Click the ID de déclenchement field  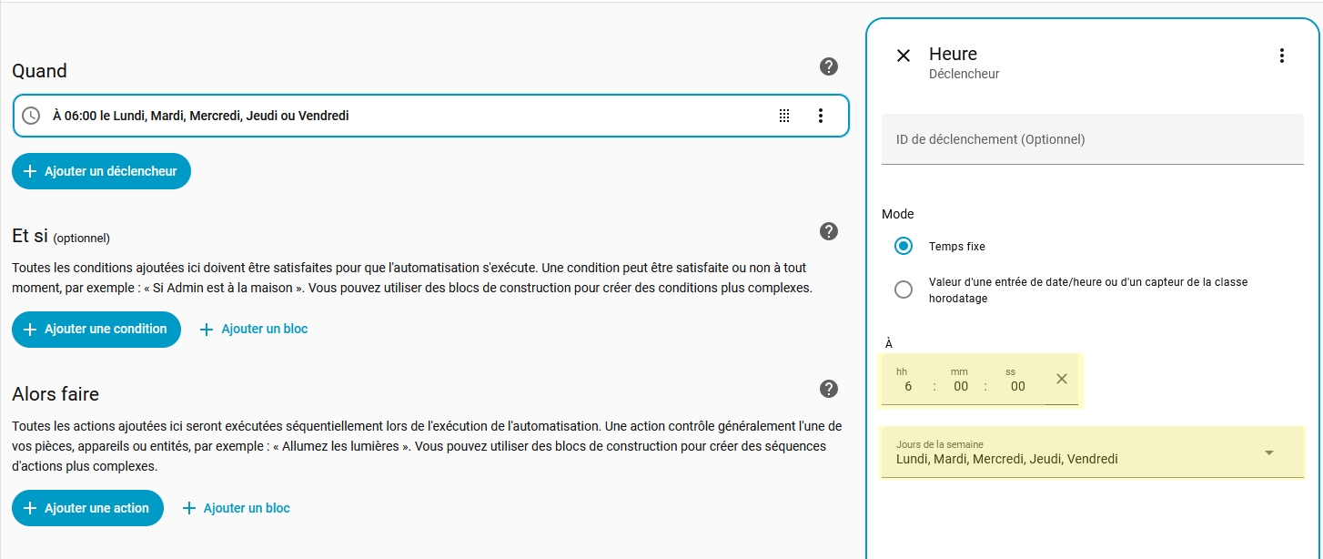click(1092, 139)
